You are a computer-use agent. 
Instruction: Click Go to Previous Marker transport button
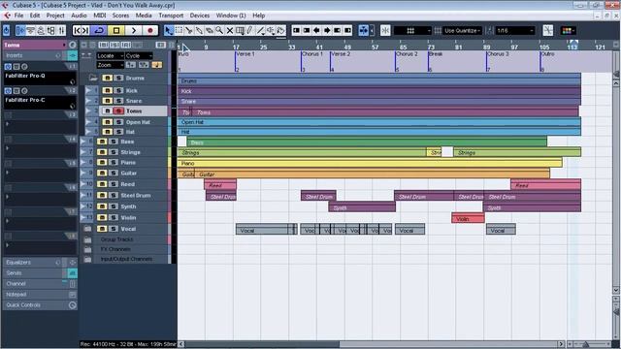pyautogui.click(x=78, y=30)
